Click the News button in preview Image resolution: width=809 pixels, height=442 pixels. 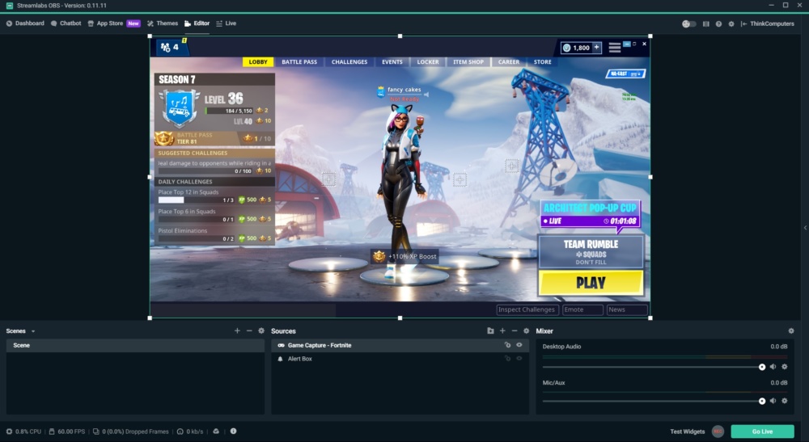coord(627,309)
